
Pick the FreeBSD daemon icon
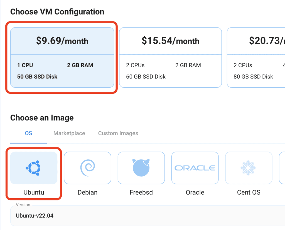(141, 168)
